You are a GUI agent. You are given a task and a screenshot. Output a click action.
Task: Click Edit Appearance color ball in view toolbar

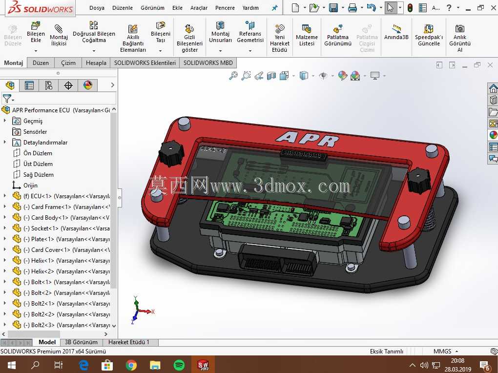click(342, 76)
